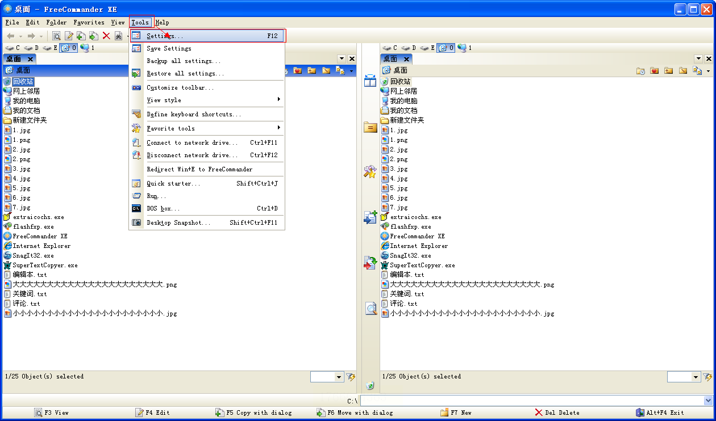This screenshot has width=716, height=421.
Task: Go to root folder icon in right panel
Action: point(683,70)
